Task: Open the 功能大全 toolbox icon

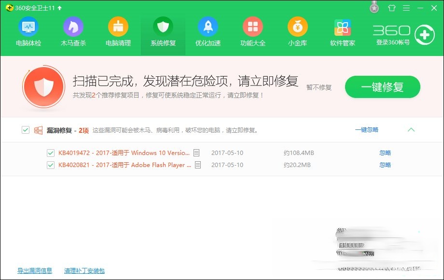Action: [252, 31]
